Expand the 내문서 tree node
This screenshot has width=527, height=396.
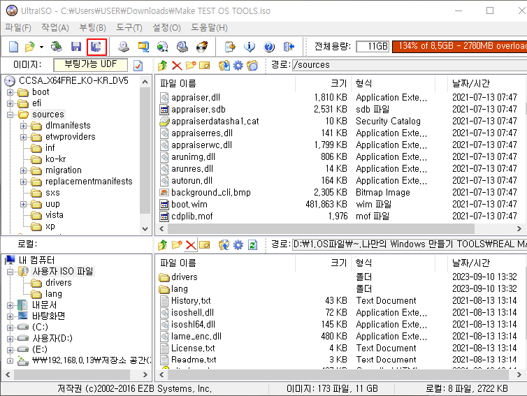10,305
